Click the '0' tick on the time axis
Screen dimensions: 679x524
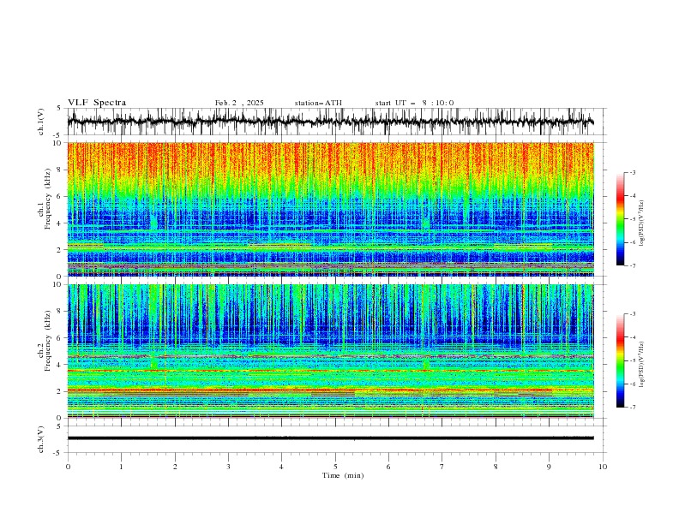tap(68, 467)
